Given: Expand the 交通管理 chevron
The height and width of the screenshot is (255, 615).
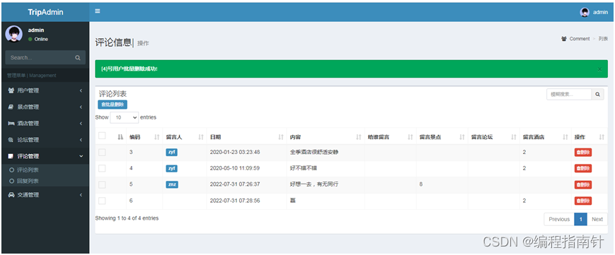Looking at the screenshot, I should pos(81,195).
